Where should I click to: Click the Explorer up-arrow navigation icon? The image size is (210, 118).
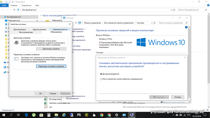tap(14, 10)
